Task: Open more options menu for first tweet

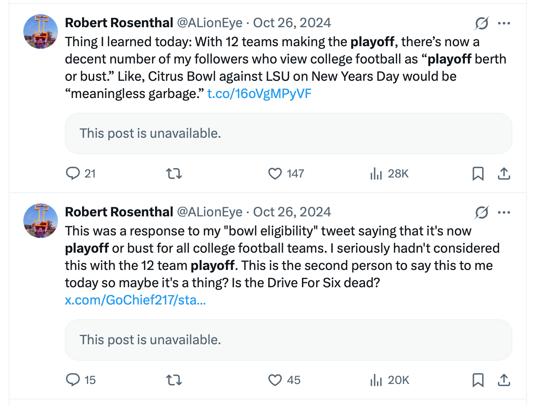Action: tap(504, 23)
